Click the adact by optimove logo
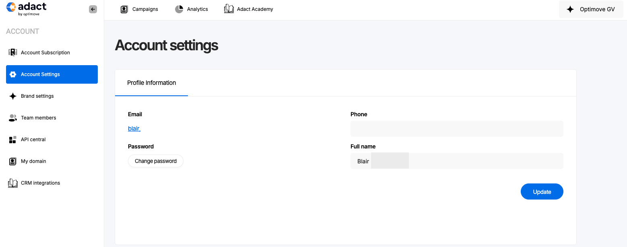Screen dimensions: 627x247 tap(27, 7)
